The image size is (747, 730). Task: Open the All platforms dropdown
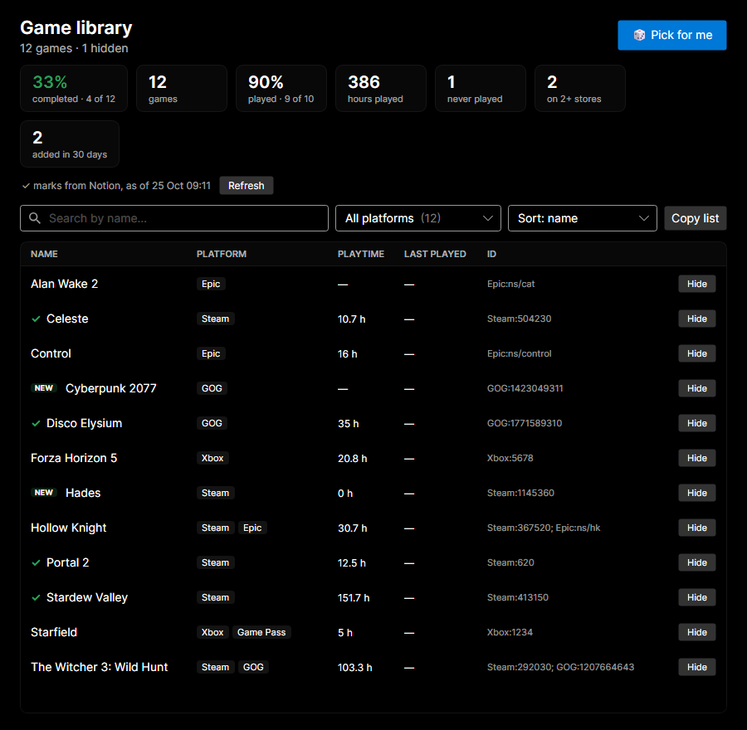417,218
